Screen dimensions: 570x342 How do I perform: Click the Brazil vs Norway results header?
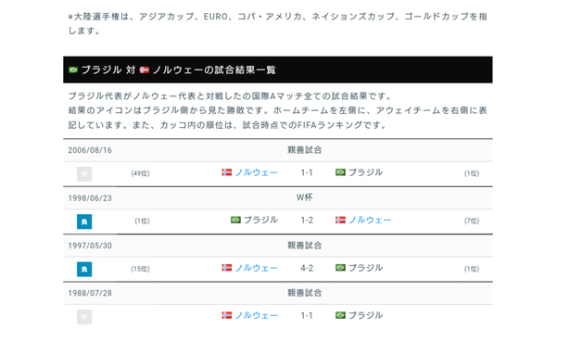coord(278,70)
